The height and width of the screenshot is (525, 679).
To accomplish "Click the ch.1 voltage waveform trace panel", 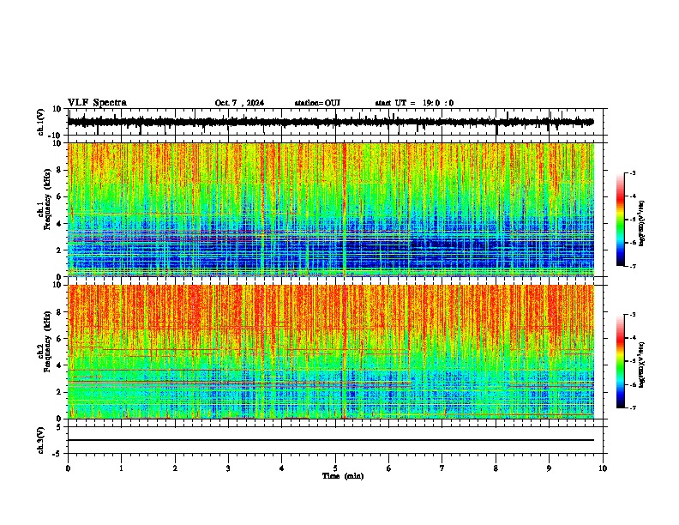I will (x=337, y=122).
